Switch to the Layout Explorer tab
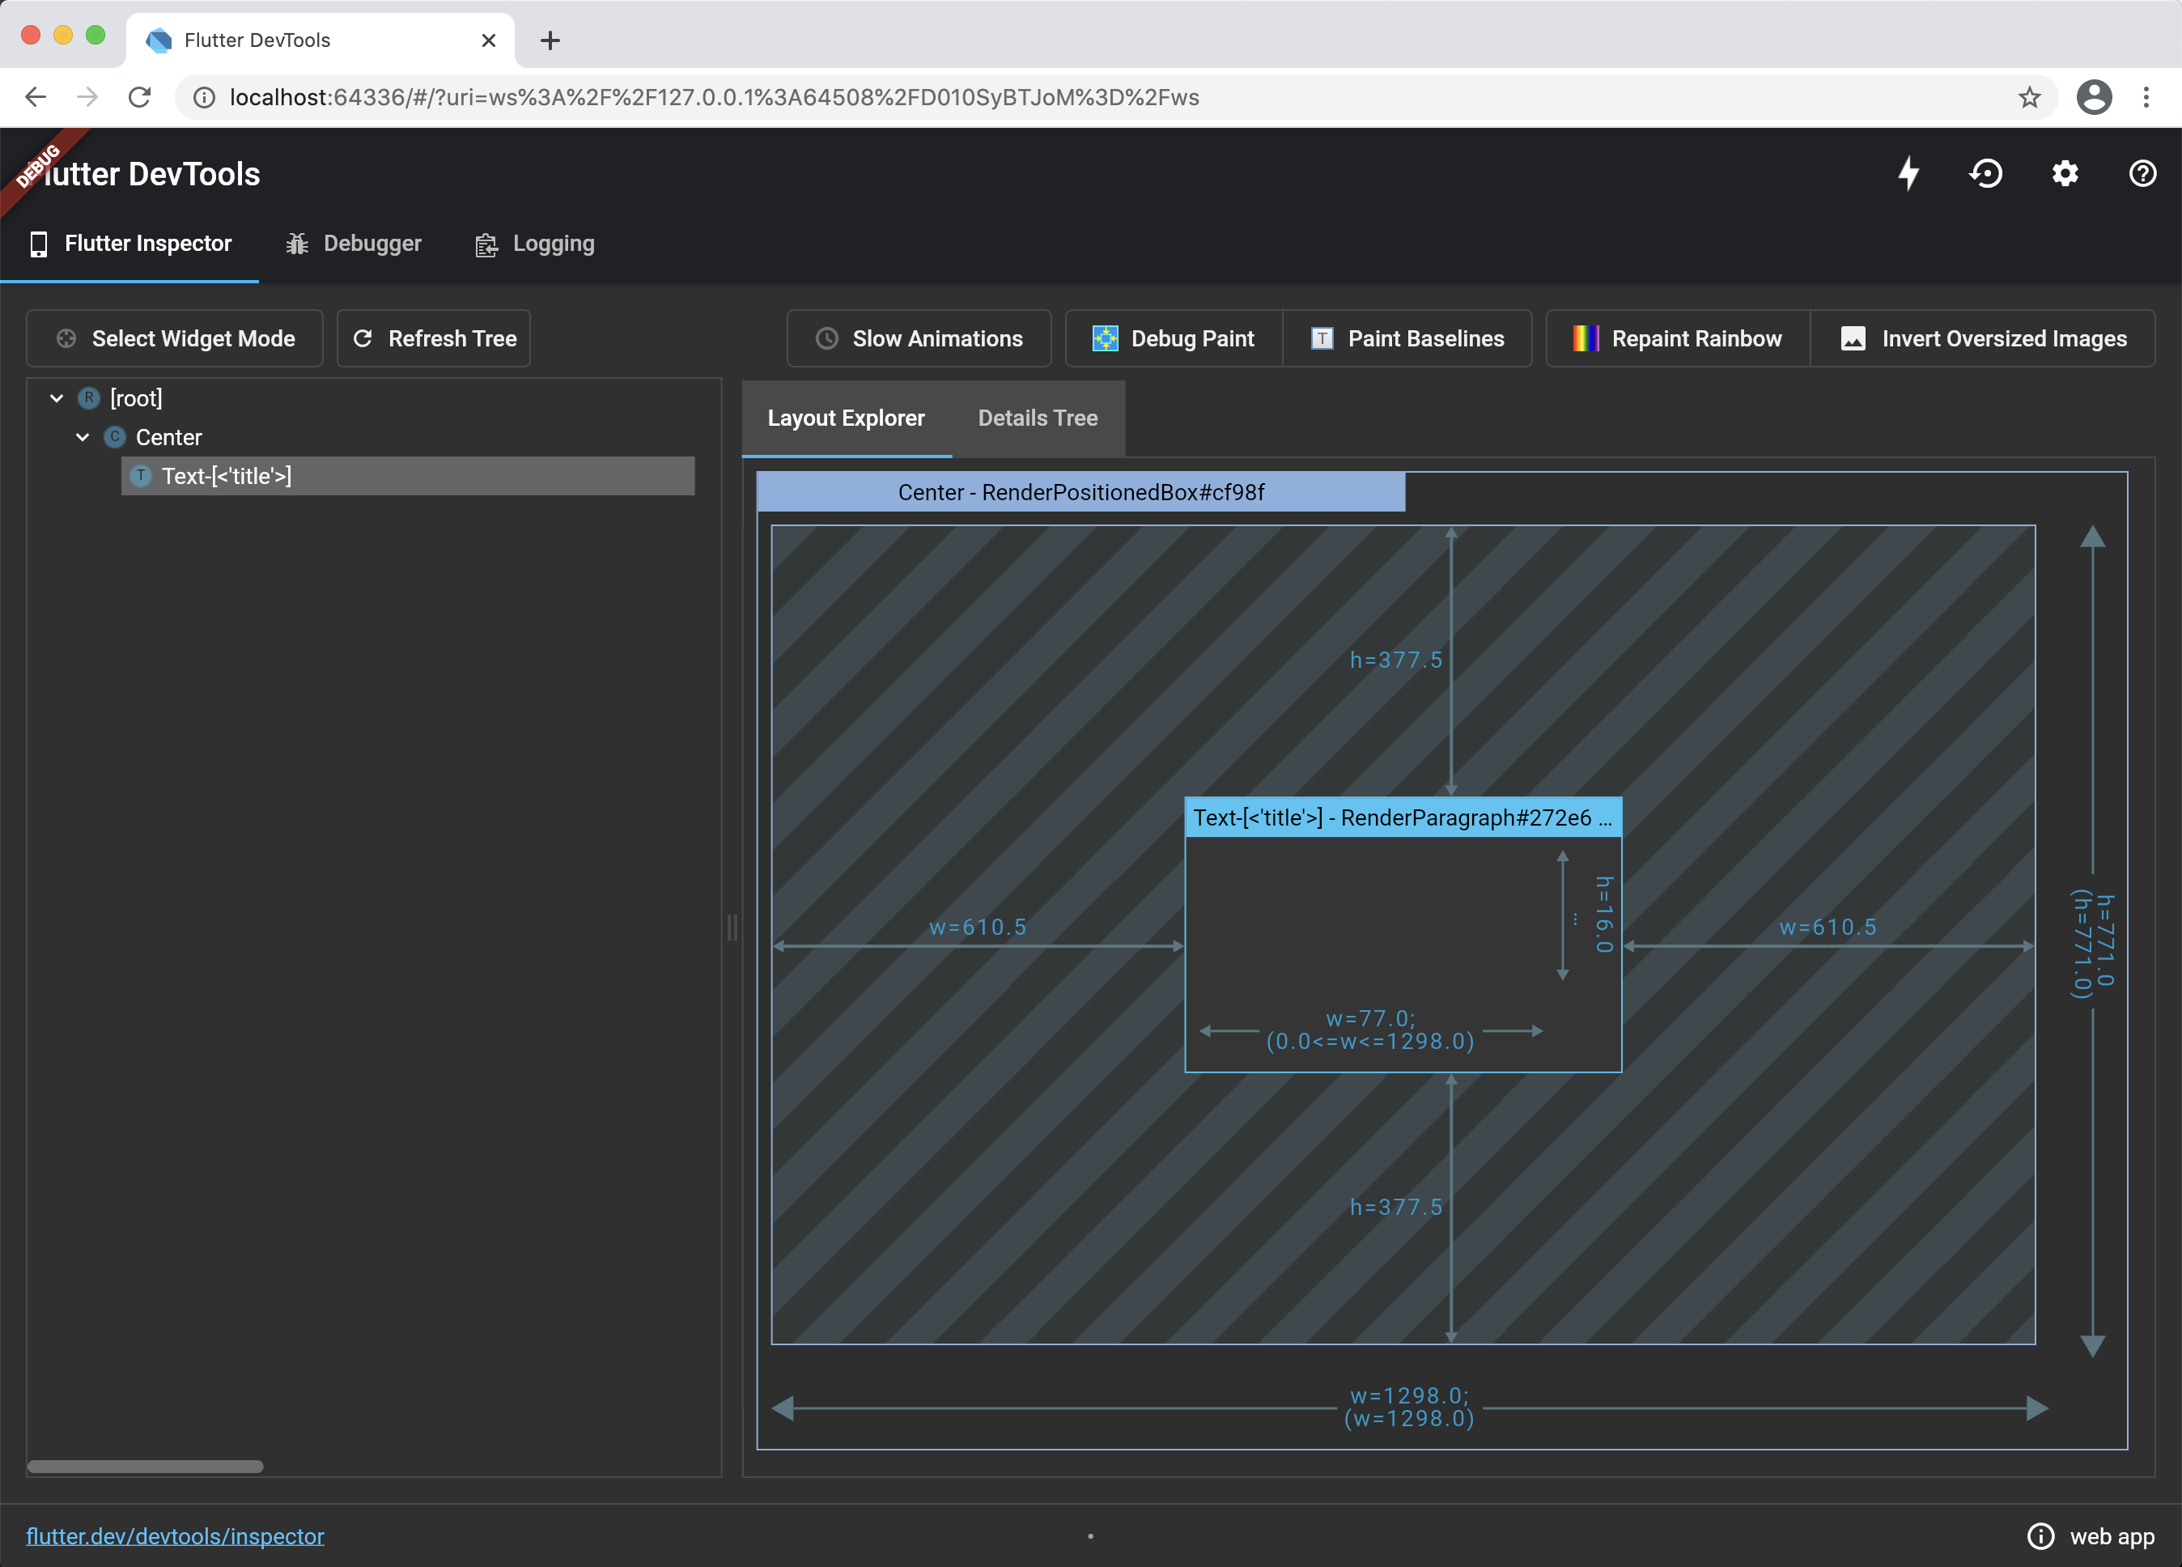2182x1567 pixels. [x=846, y=418]
